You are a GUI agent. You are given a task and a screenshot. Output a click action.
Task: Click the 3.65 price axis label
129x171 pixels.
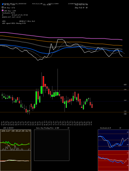click(125, 100)
